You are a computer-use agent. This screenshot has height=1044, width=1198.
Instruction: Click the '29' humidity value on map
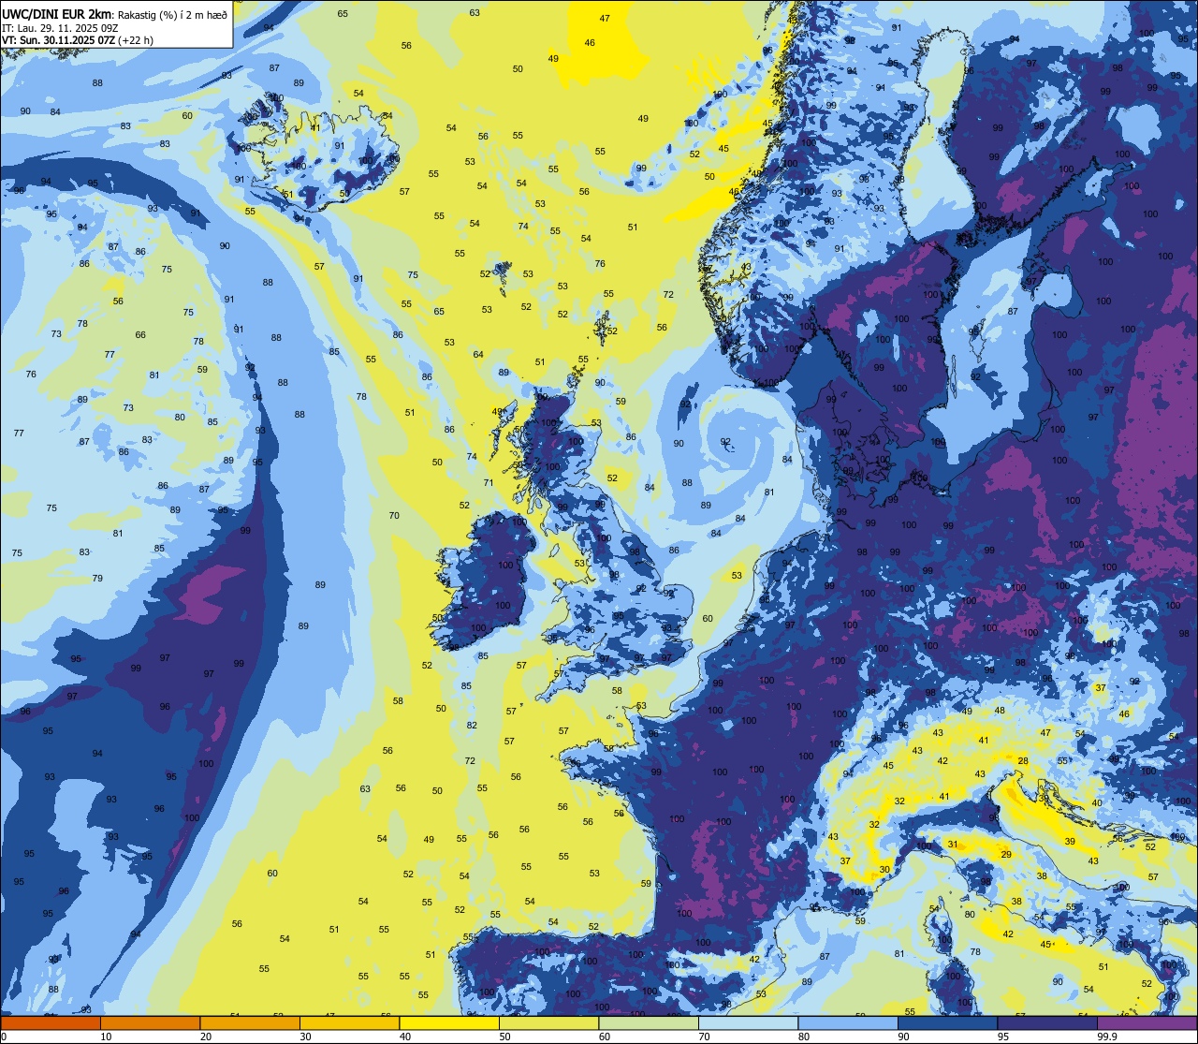point(1006,855)
